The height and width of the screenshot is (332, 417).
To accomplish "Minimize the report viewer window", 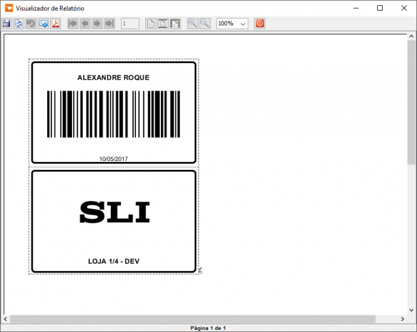I will (x=356, y=8).
